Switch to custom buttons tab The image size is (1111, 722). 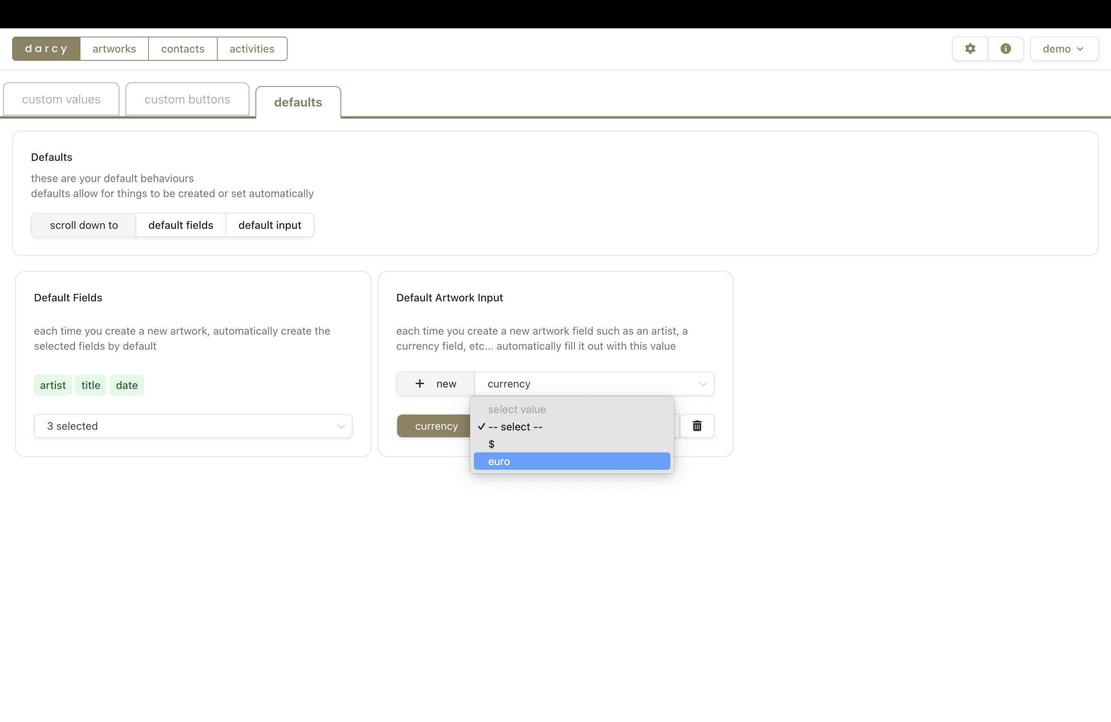click(x=187, y=99)
